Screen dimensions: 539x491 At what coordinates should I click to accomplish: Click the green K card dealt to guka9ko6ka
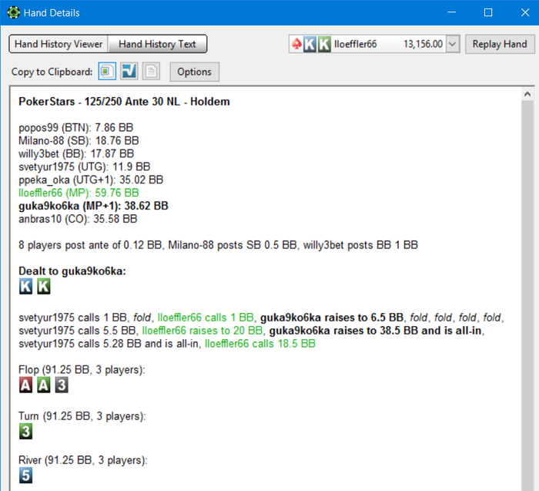[44, 286]
